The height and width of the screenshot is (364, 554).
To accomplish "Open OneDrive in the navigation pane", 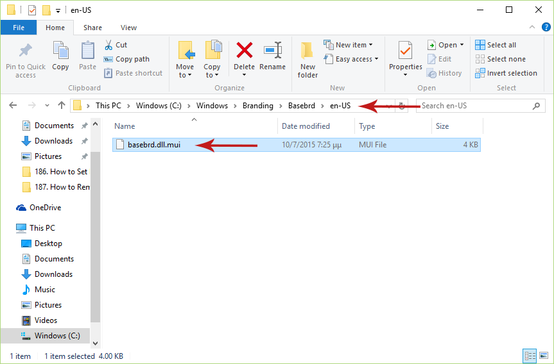I will [39, 208].
